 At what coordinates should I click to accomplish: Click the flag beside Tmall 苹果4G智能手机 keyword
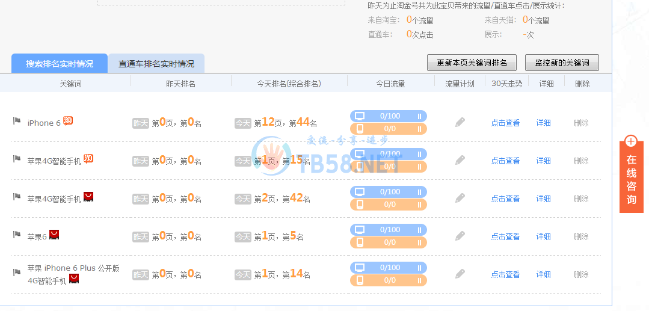17,197
